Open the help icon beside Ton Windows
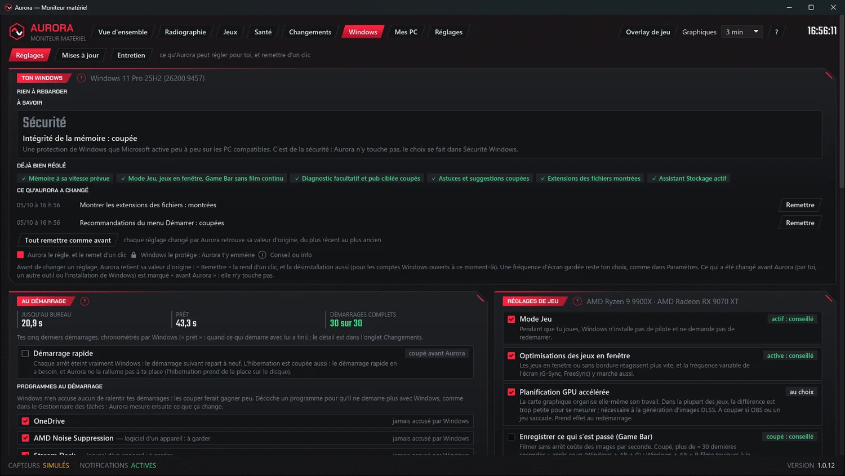The width and height of the screenshot is (845, 476). 81,78
